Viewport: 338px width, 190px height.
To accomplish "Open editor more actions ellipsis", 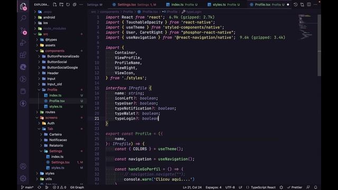I will (315, 5).
